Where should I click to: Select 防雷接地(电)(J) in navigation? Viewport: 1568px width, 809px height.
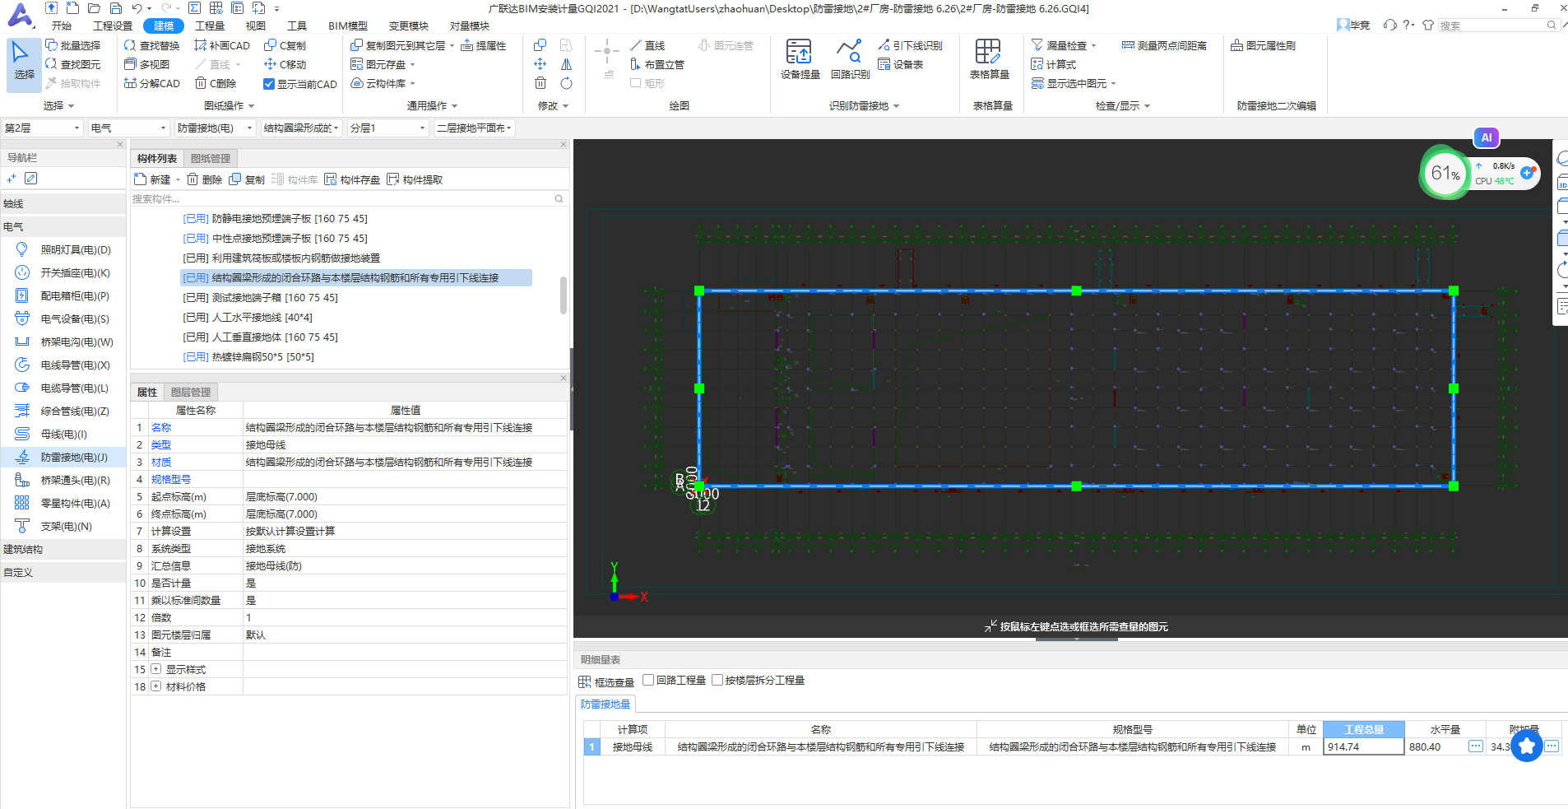(x=63, y=457)
